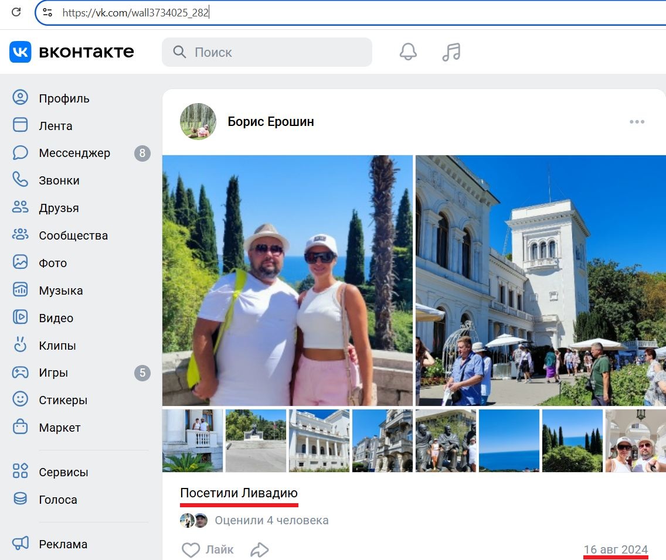Open the first photo thumbnail below the post
This screenshot has width=666, height=560.
click(192, 440)
